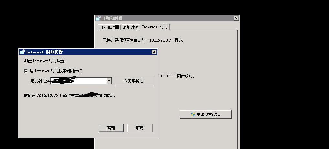329x149 pixels.
Task: Click the 与 Internet 时间服务器同步(S) label text
Action: (56, 71)
